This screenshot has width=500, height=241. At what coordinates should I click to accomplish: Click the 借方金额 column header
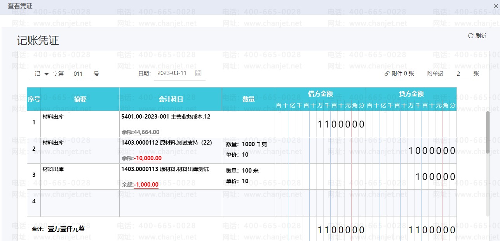click(x=320, y=94)
